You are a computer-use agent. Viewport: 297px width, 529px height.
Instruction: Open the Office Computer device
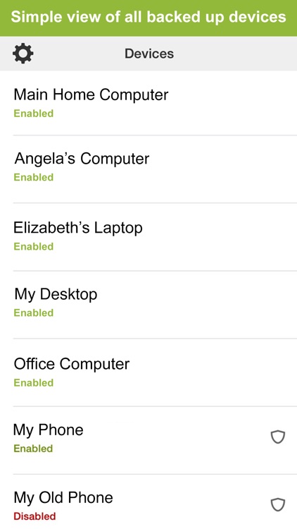click(148, 372)
